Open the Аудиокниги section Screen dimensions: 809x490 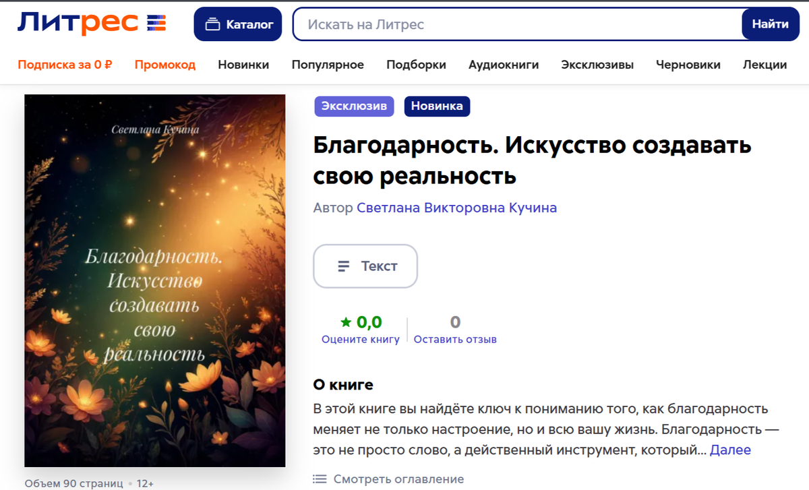(x=503, y=64)
